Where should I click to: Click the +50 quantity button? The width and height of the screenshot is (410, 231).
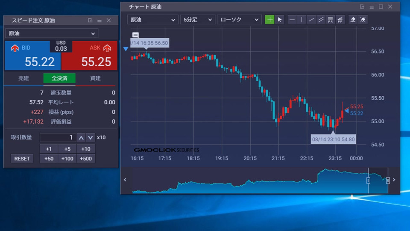49,158
